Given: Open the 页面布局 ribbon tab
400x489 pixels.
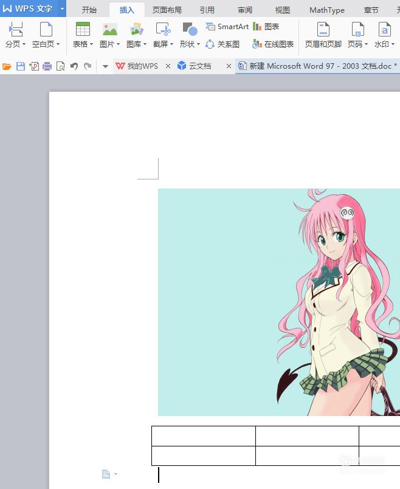Looking at the screenshot, I should pos(167,10).
